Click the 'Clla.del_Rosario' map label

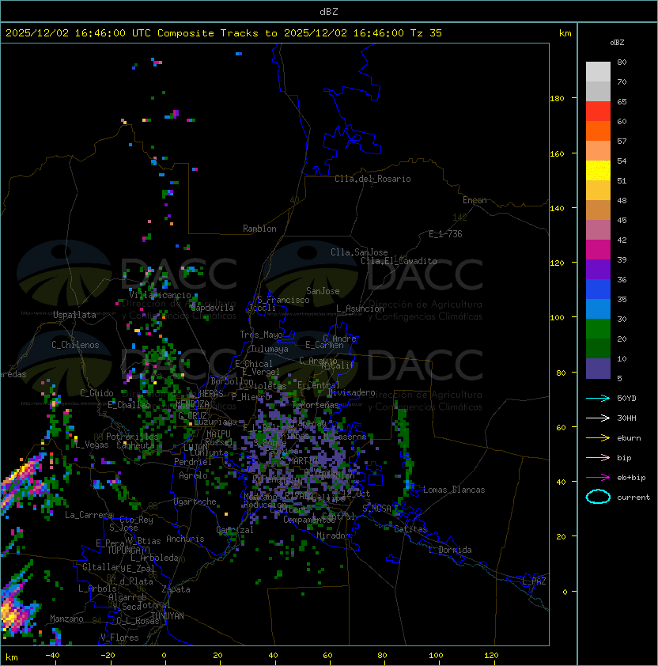[372, 179]
